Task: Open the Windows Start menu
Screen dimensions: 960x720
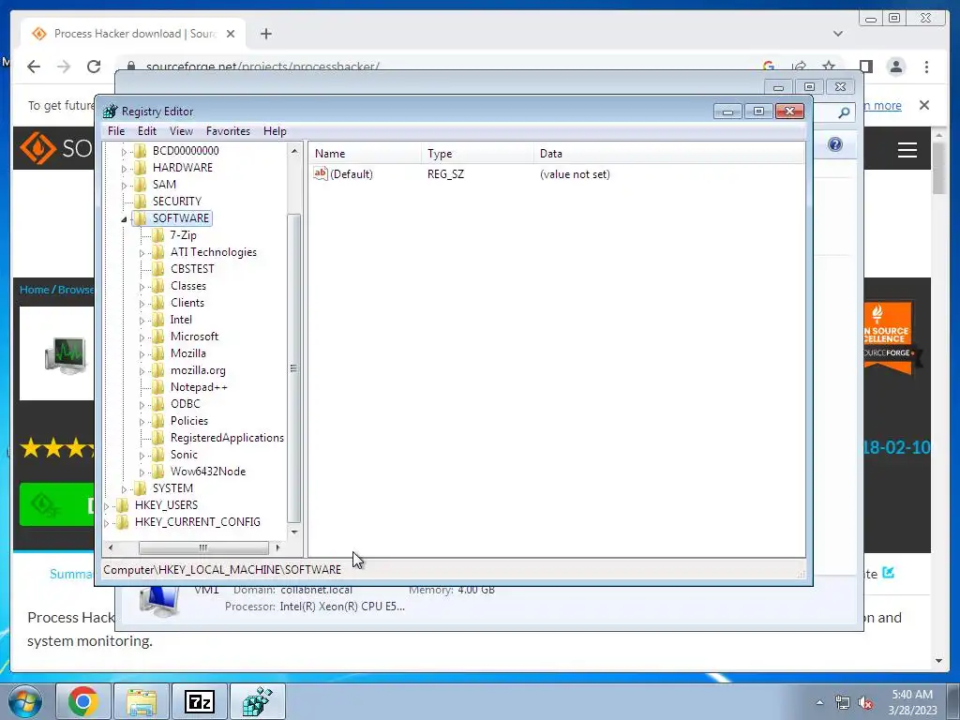Action: [24, 701]
